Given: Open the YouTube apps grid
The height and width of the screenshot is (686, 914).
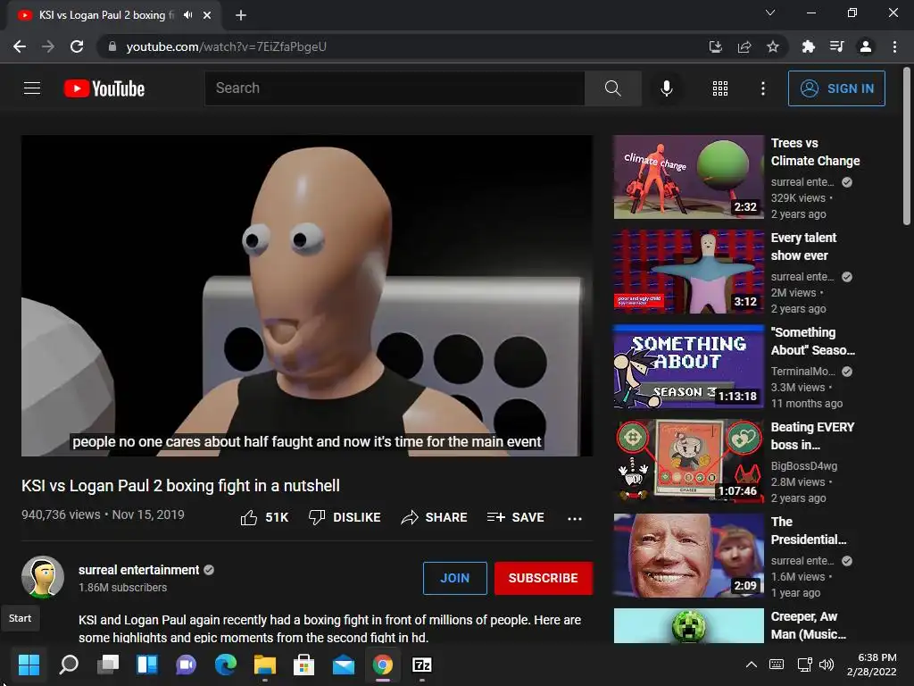Looking at the screenshot, I should click(x=720, y=88).
